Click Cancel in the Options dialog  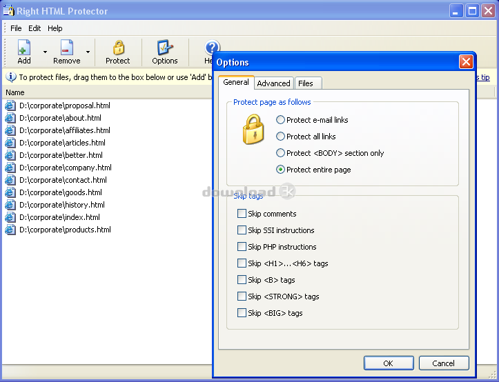pos(444,363)
